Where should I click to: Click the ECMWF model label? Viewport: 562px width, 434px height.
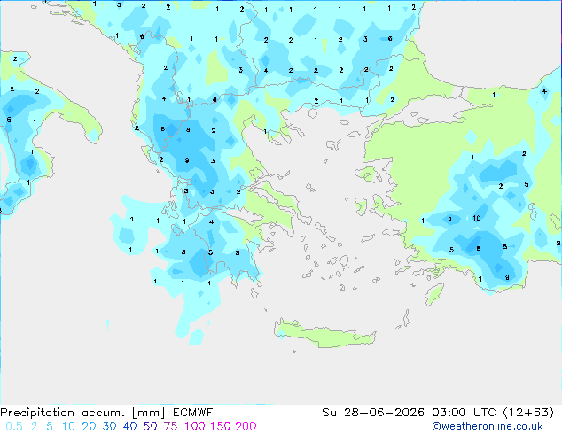(193, 413)
